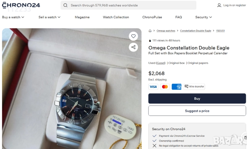This screenshot has height=149, width=247.
Task: Save watch with the heart icon
Action: pos(133,36)
